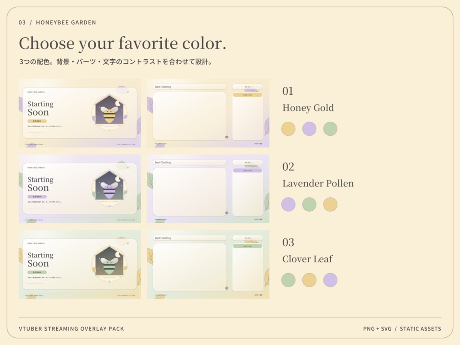Click the small bee icon in the Clover Leaf chat layout

226,288
